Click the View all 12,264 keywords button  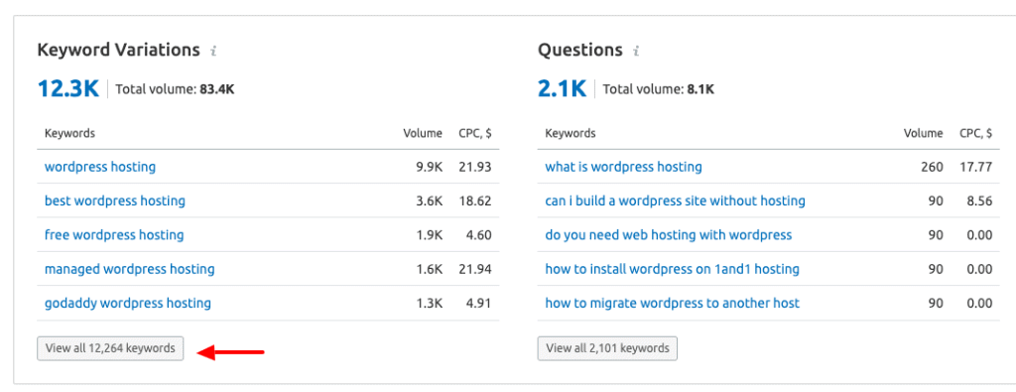(110, 348)
